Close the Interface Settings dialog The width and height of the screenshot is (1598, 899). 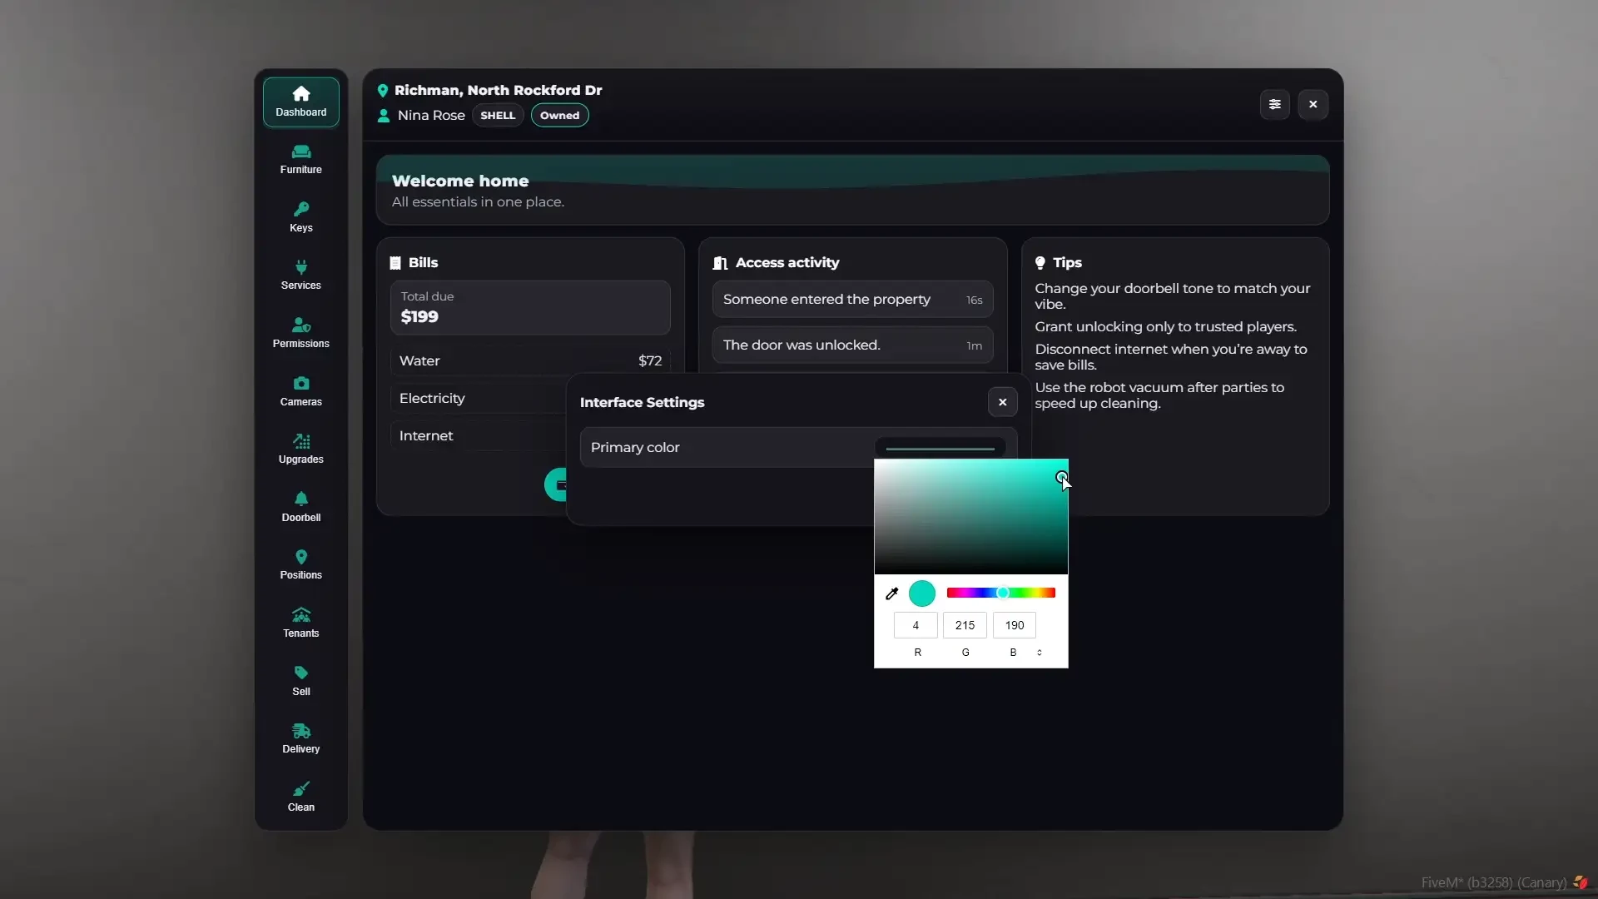pyautogui.click(x=1002, y=402)
